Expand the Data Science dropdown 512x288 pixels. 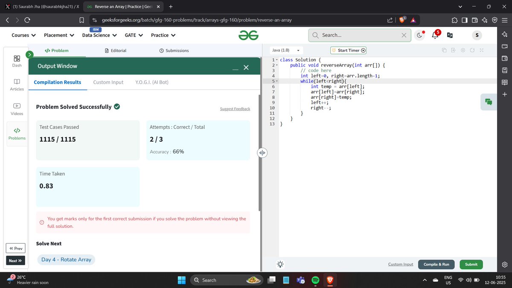(x=99, y=35)
